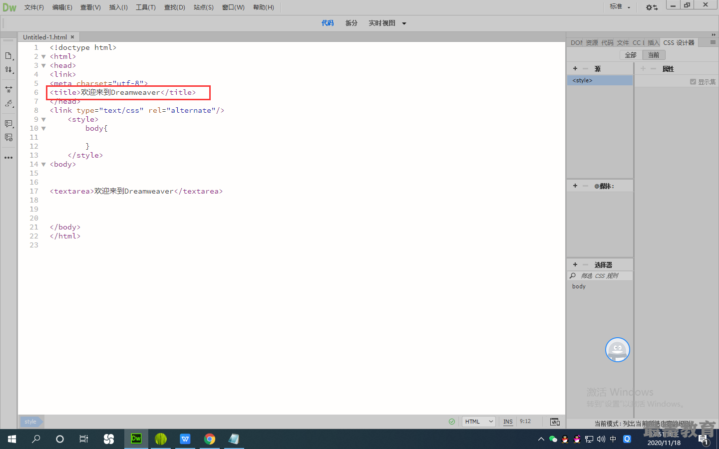Open Chrome from the taskbar
The image size is (719, 449).
(210, 439)
